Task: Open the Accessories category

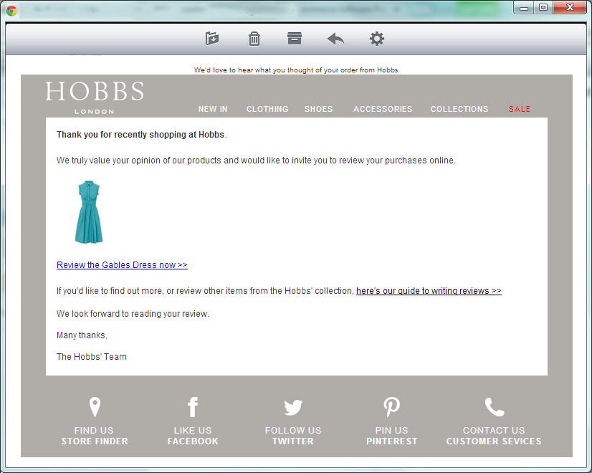Action: 383,109
